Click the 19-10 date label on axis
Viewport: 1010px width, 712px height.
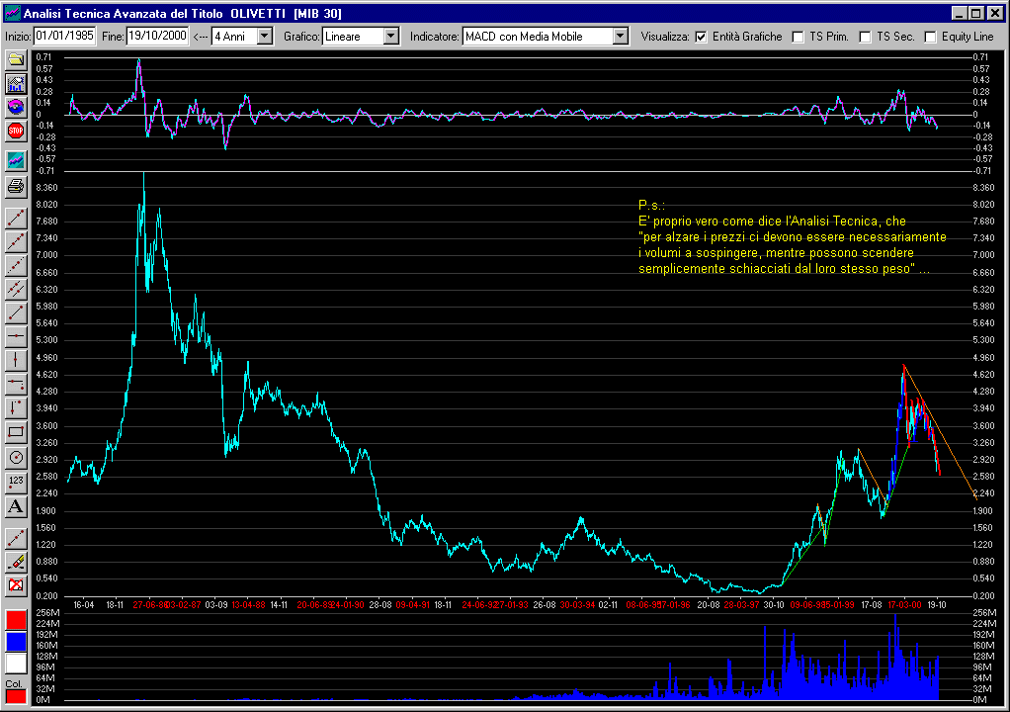point(935,605)
